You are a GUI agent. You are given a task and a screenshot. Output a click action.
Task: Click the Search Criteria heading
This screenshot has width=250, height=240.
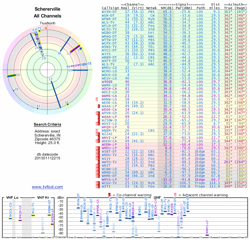47,124
